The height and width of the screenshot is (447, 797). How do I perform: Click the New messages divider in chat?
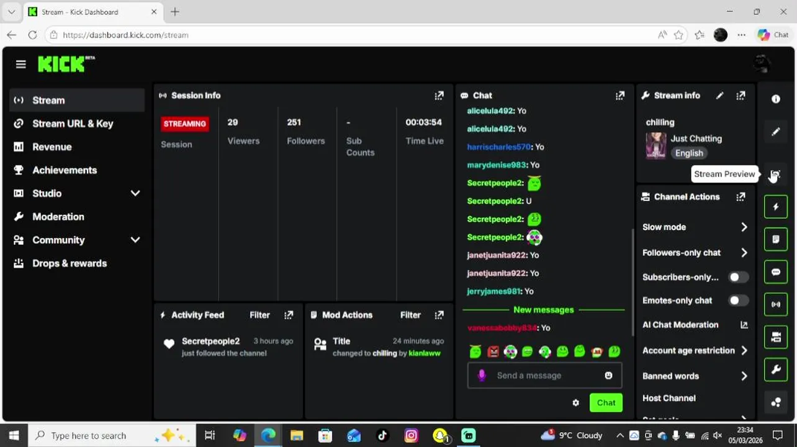[x=544, y=310]
